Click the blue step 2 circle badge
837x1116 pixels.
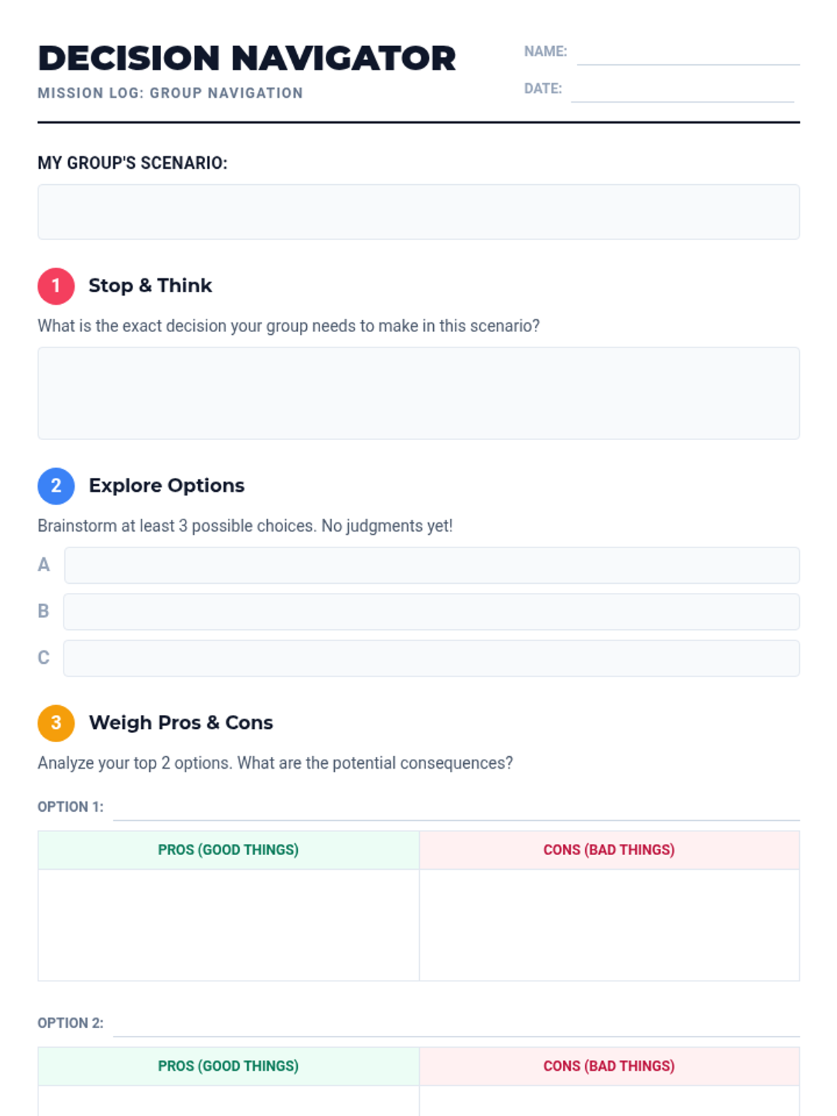[56, 486]
